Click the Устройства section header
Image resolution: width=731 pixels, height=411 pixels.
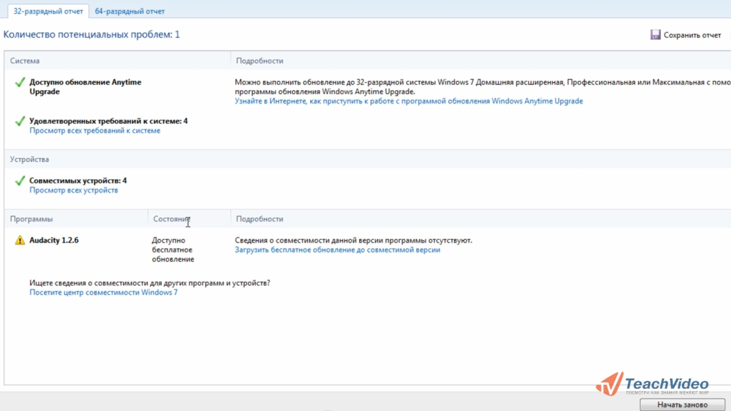[29, 159]
